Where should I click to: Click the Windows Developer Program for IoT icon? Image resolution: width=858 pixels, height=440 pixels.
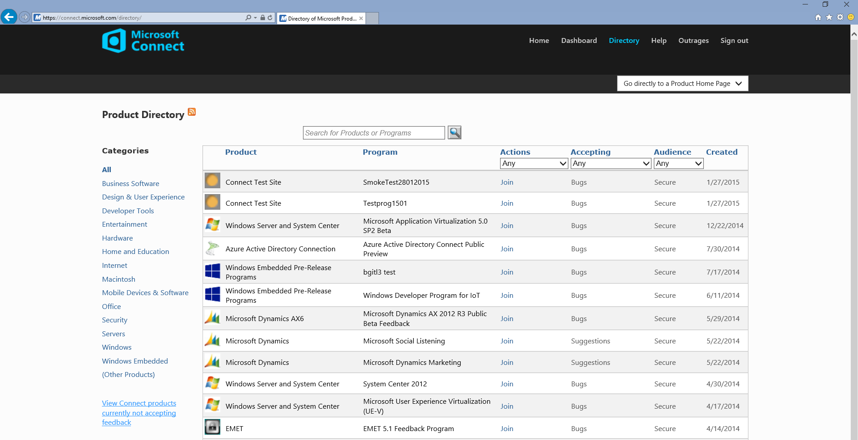[212, 294]
